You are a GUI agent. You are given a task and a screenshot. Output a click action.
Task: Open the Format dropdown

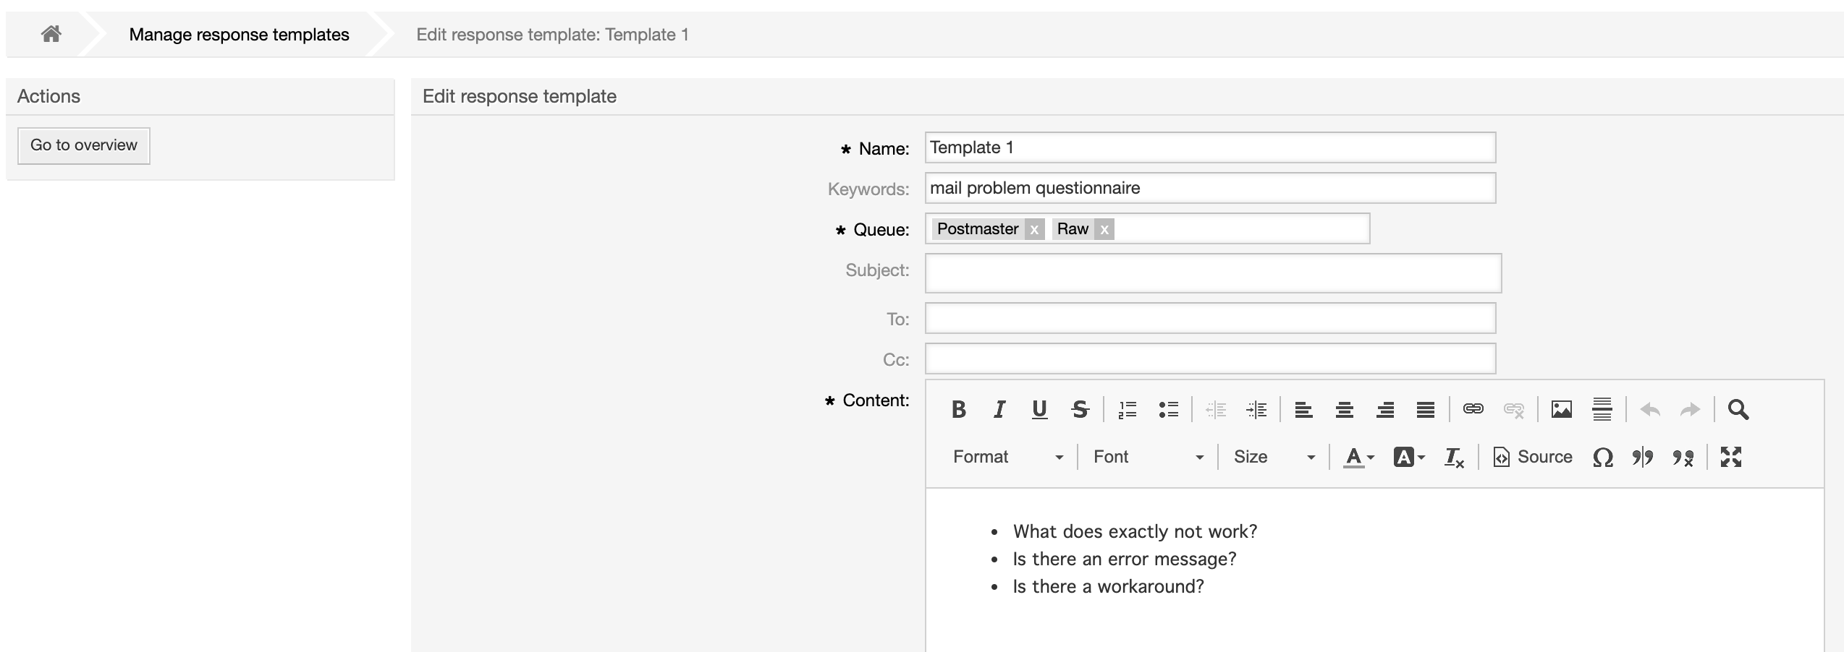1007,457
